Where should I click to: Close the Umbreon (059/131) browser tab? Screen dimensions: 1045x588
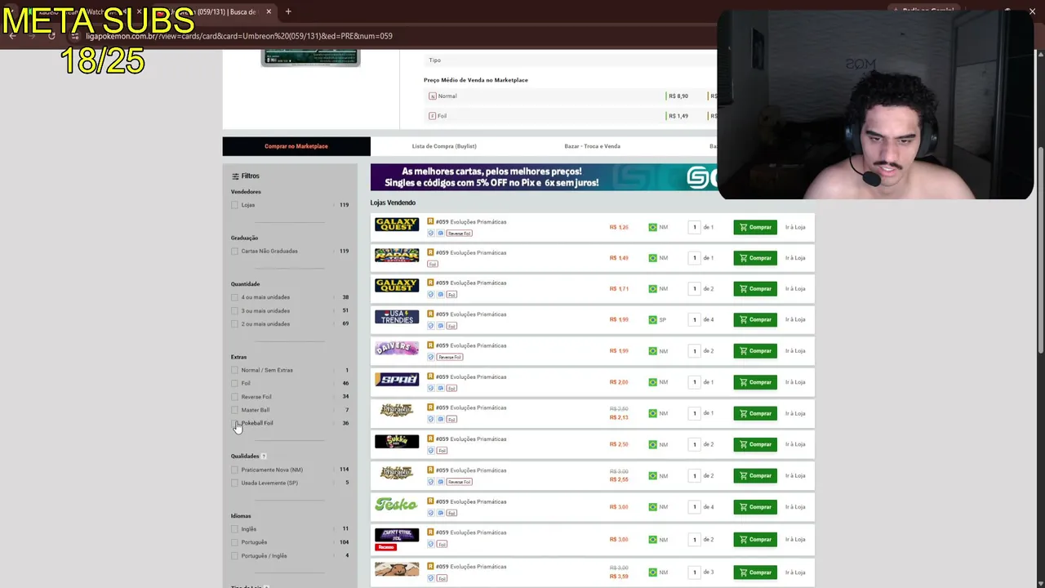point(269,11)
